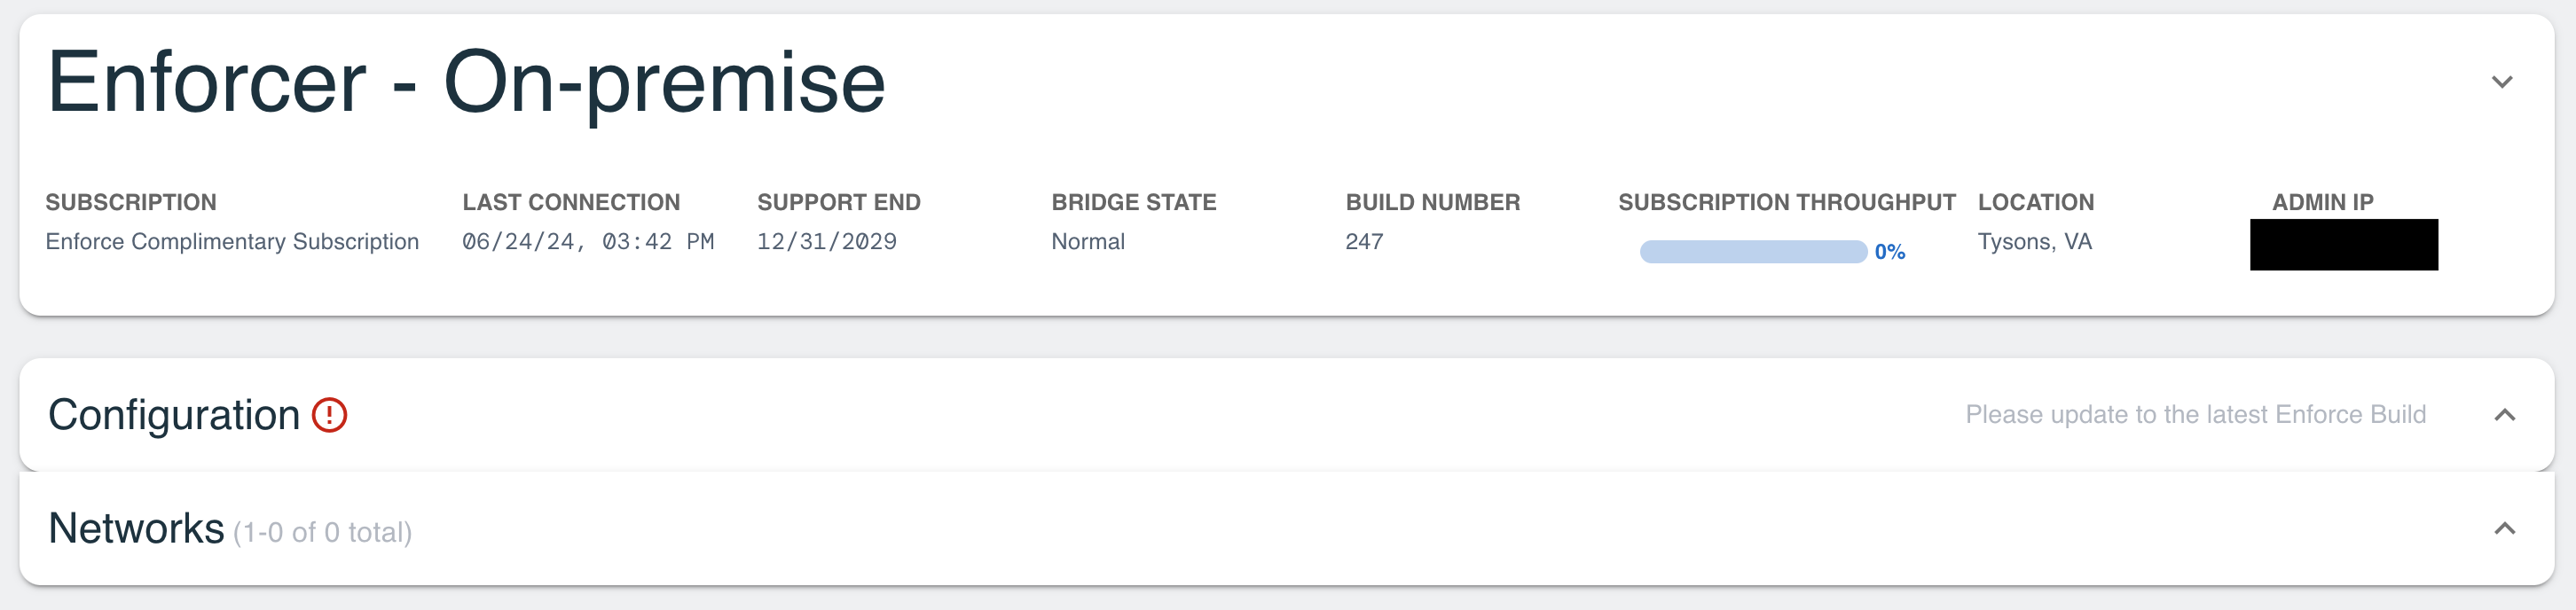Click the Normal bridge state value
This screenshot has width=2576, height=610.
tap(1088, 242)
